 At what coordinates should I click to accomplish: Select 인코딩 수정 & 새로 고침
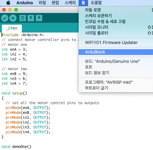[116, 21]
